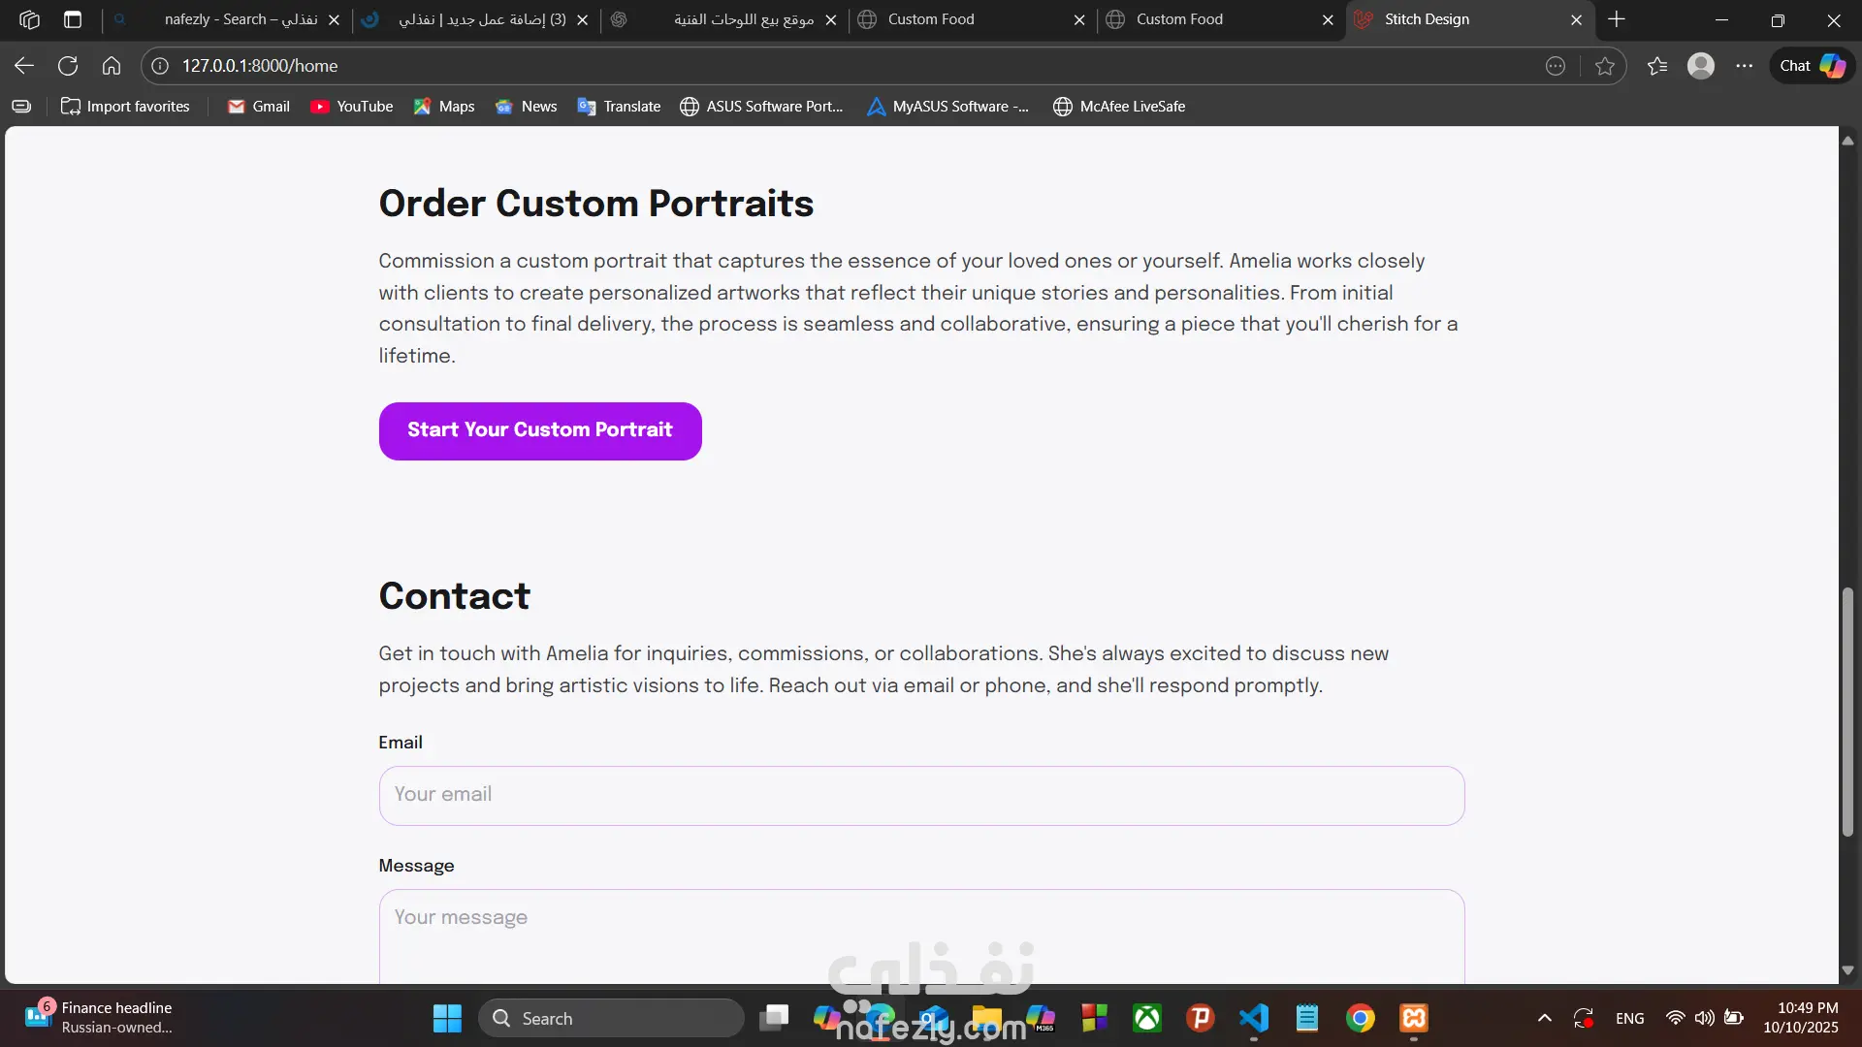Screen dimensions: 1862x1047
Task: Show hidden system tray icons
Action: pos(1545,1018)
